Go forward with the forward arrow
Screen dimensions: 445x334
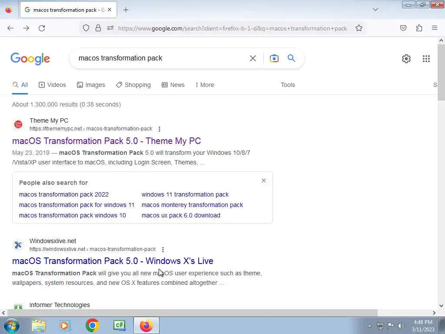pyautogui.click(x=26, y=28)
